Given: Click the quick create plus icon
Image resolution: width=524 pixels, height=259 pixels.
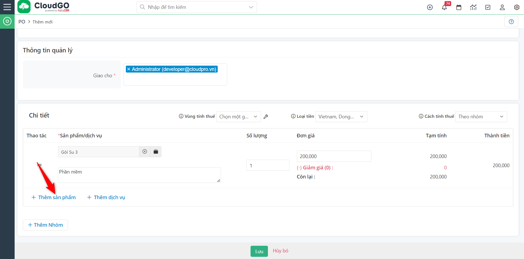Looking at the screenshot, I should click(430, 7).
